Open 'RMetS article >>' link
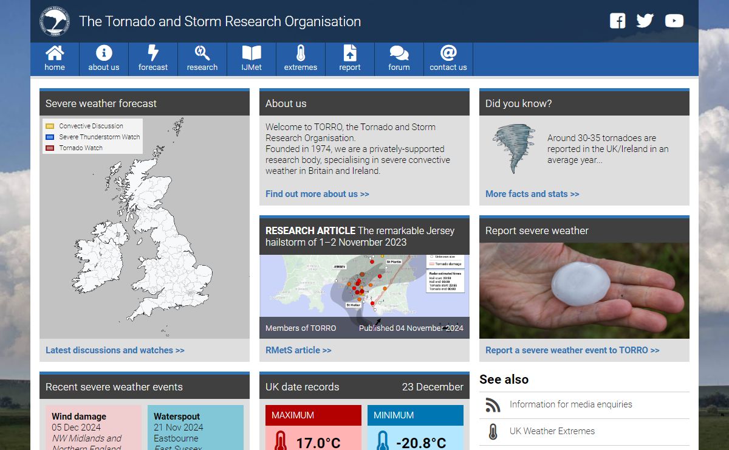This screenshot has width=729, height=450. [298, 350]
